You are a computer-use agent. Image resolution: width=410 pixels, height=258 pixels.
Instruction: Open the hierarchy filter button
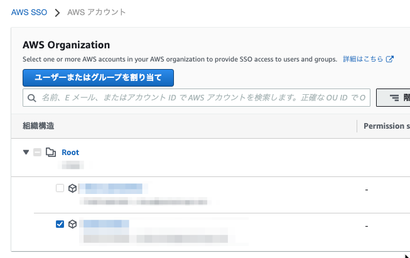click(393, 97)
